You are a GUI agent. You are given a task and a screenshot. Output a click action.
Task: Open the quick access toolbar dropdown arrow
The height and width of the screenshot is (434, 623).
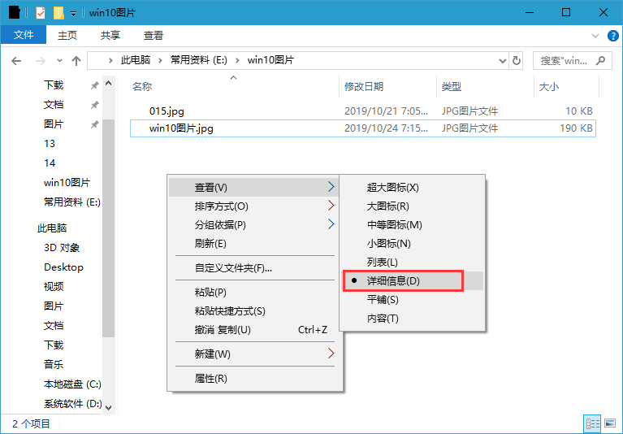click(73, 13)
